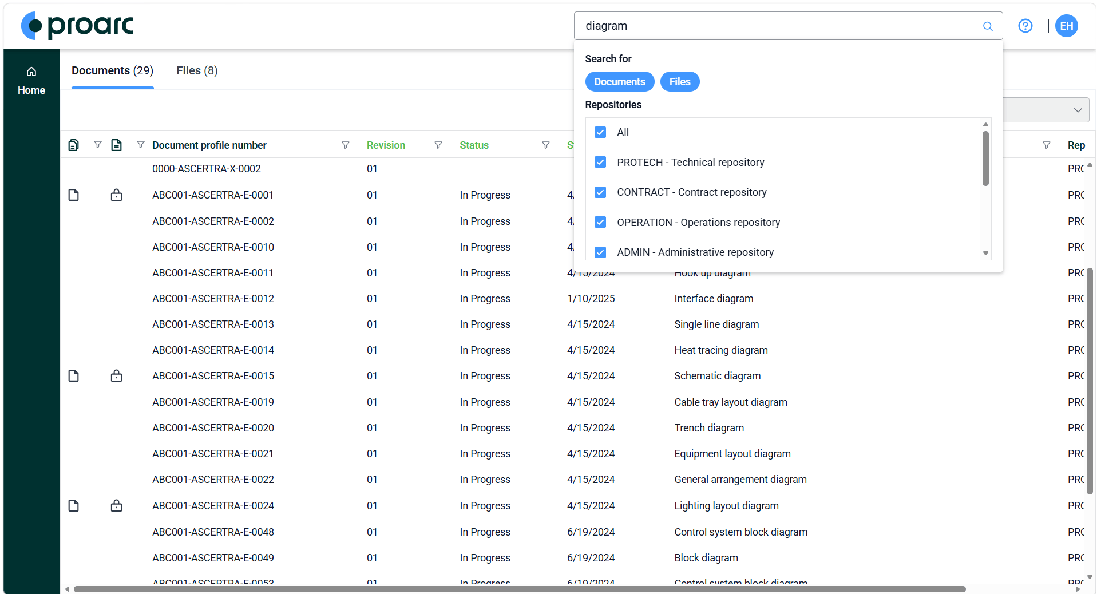Filter the Status column
The width and height of the screenshot is (1097, 594).
click(546, 145)
